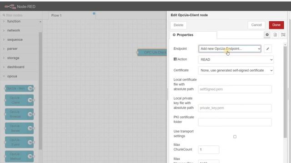The width and height of the screenshot is (291, 163).
Task: Click the Cancel button
Action: click(256, 25)
